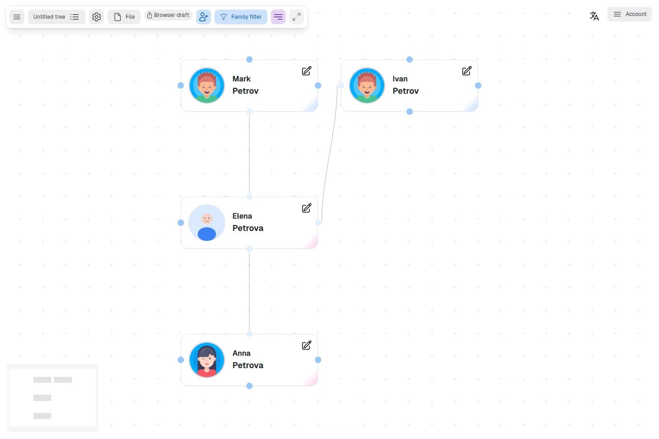Click the Browser draft status badge
659x439 pixels.
168,15
